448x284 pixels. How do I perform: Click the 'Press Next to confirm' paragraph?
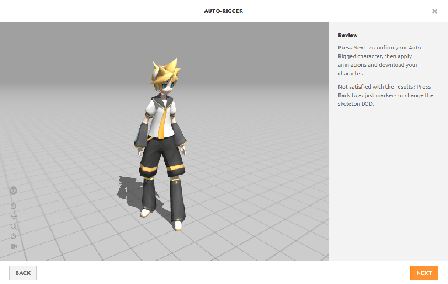[x=380, y=60]
